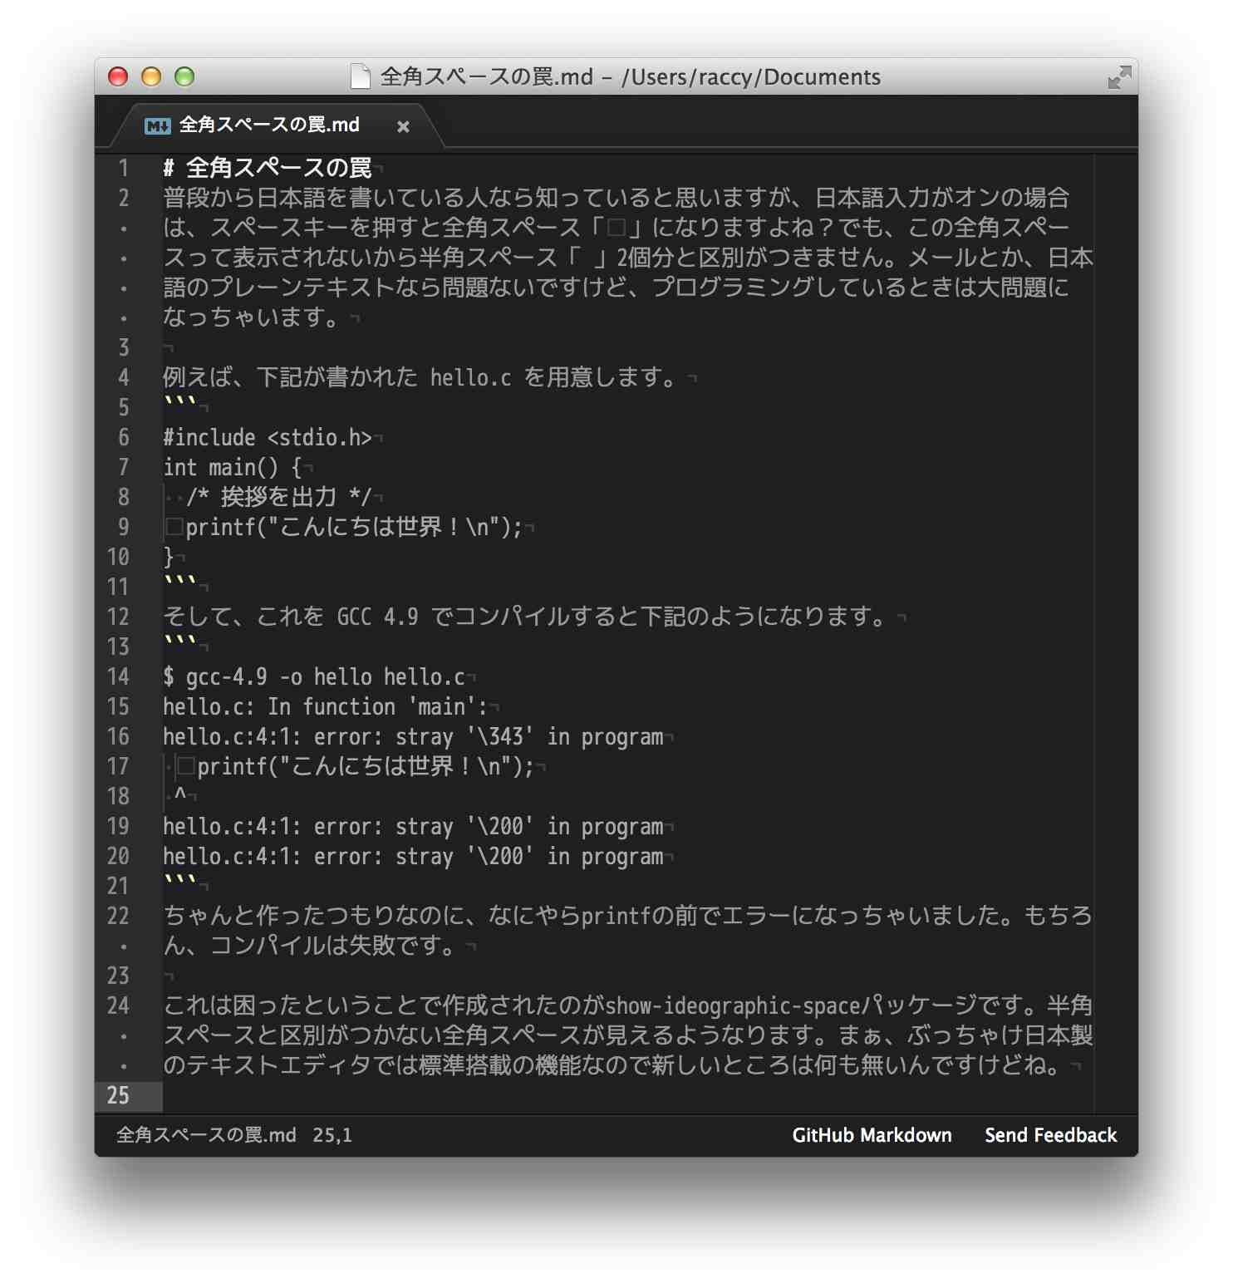Click line number 1 in the gutter
Image resolution: width=1233 pixels, height=1288 pixels.
click(123, 169)
